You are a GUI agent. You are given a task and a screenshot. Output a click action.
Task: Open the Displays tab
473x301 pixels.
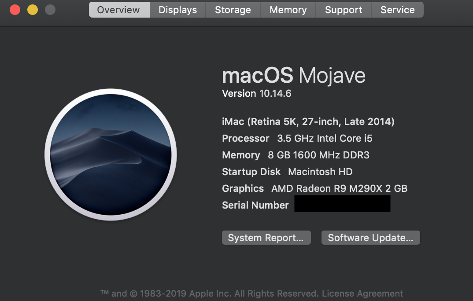coord(177,10)
